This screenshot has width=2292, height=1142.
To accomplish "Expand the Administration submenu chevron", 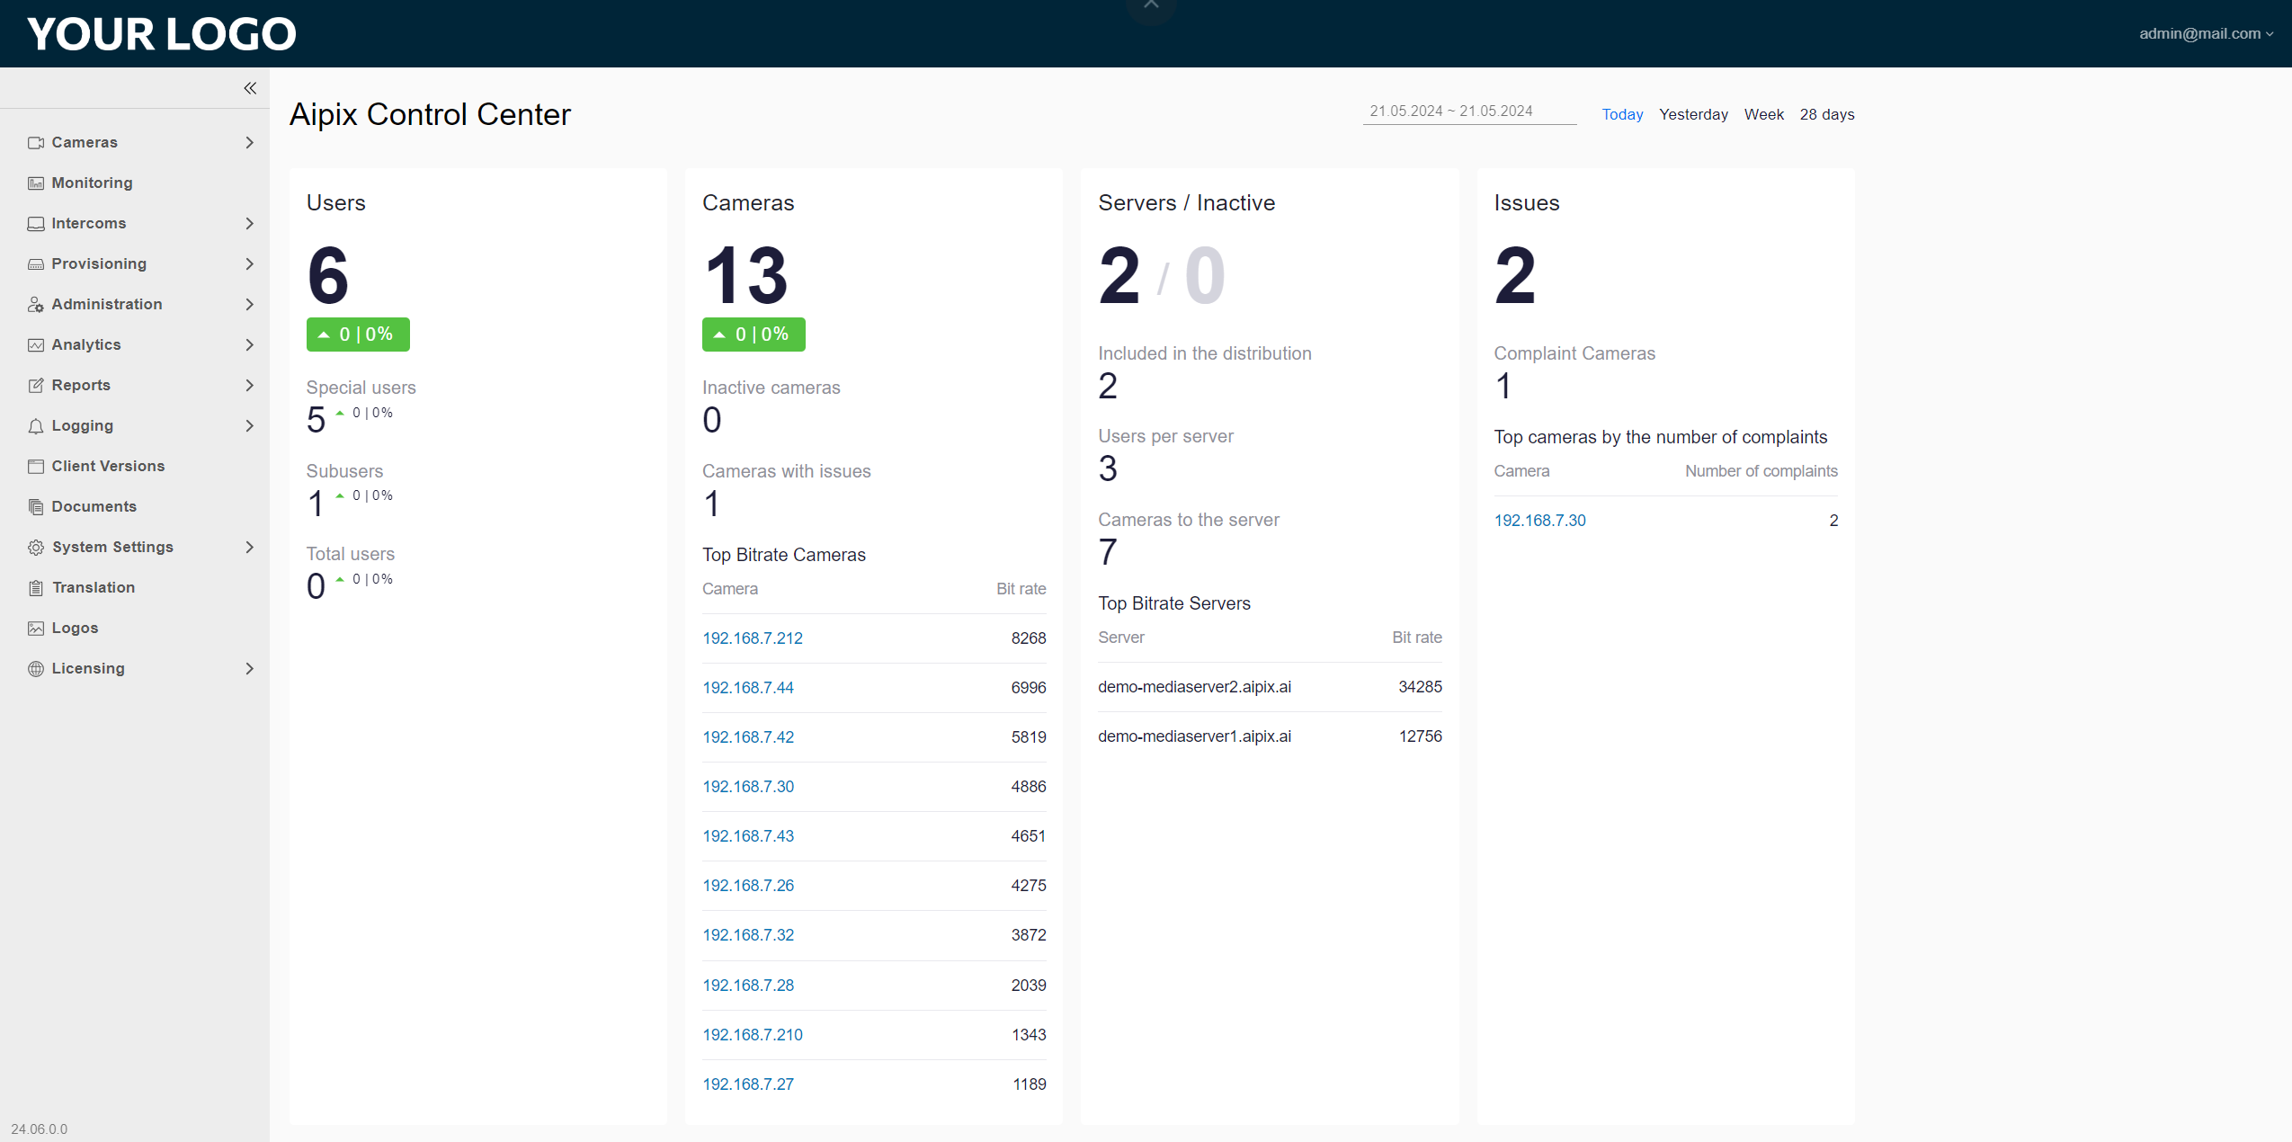I will [x=249, y=305].
